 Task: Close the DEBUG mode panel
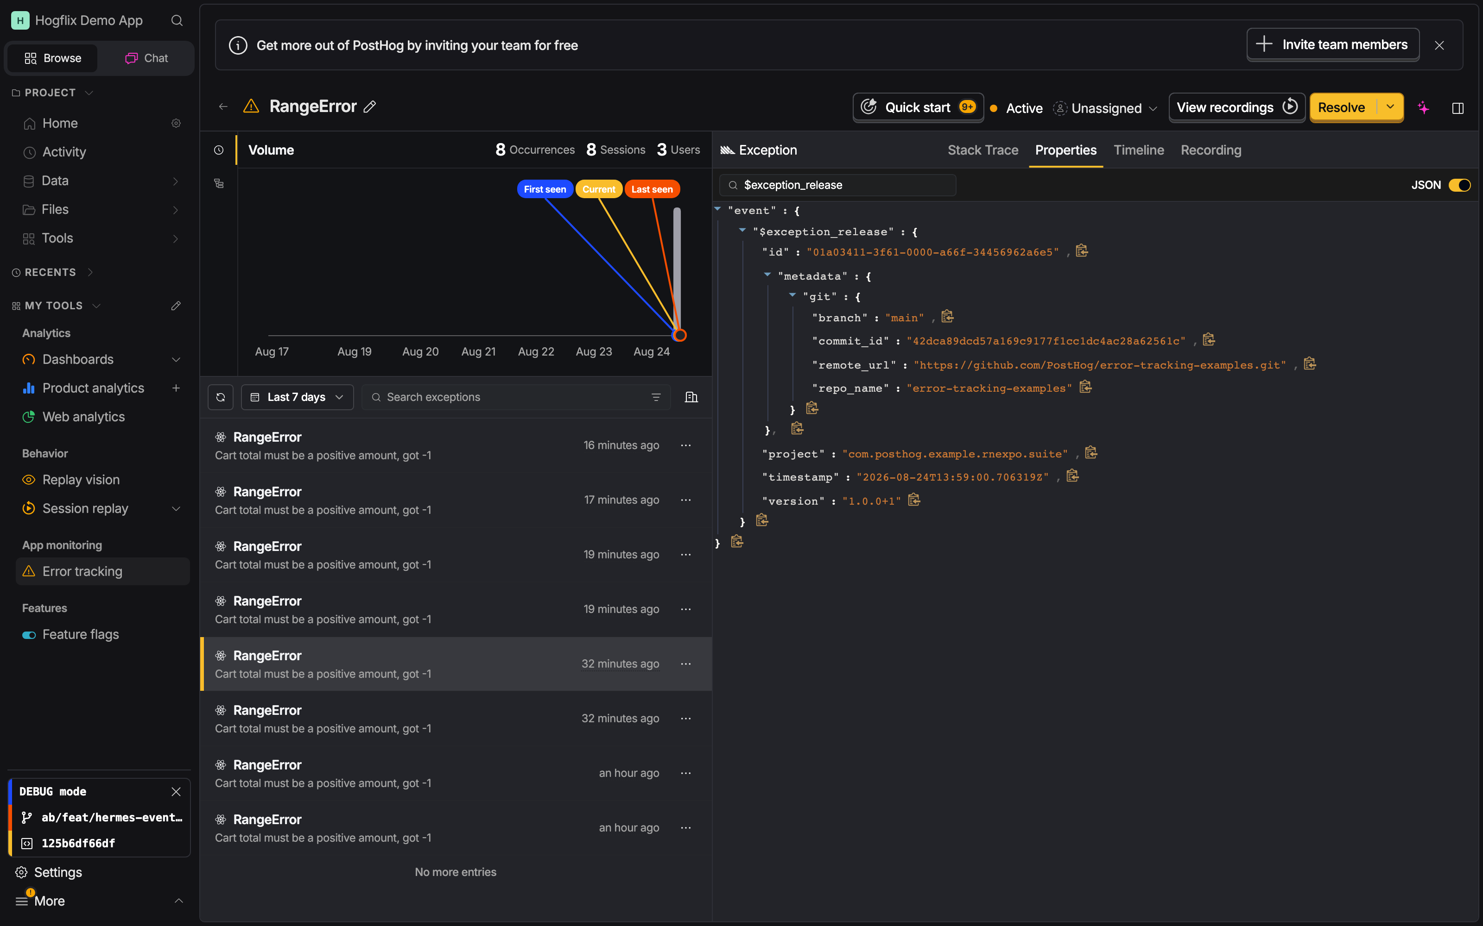[x=176, y=792]
